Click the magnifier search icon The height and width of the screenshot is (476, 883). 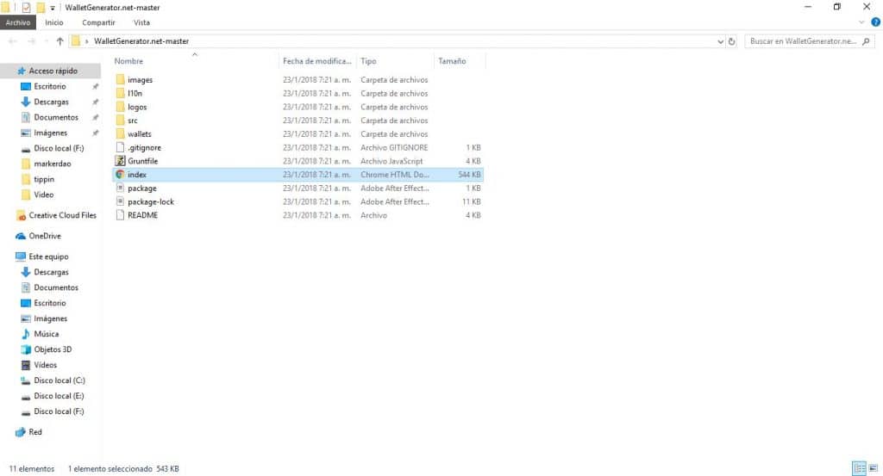click(x=866, y=41)
